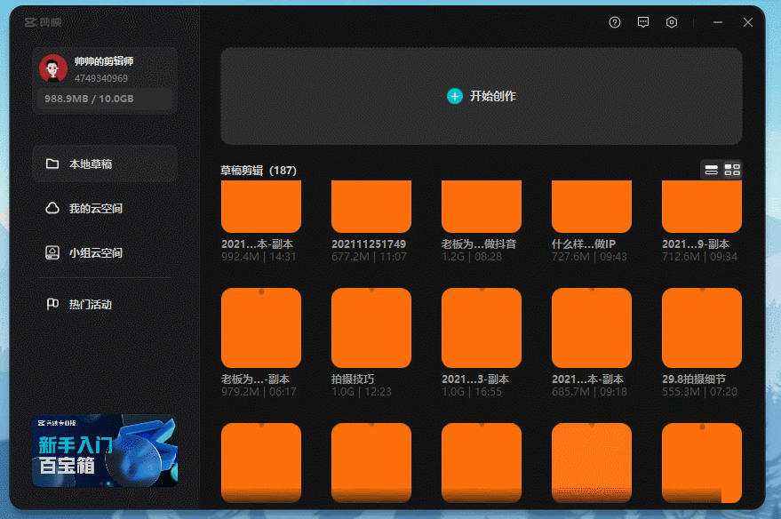This screenshot has width=781, height=519.
Task: Switch drafts to list view
Action: (x=711, y=170)
